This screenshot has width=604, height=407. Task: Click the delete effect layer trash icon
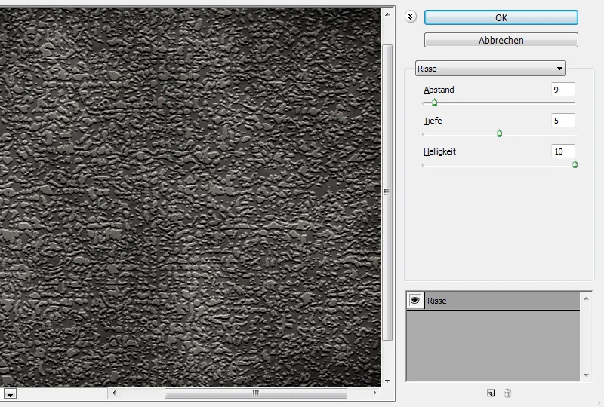(507, 393)
